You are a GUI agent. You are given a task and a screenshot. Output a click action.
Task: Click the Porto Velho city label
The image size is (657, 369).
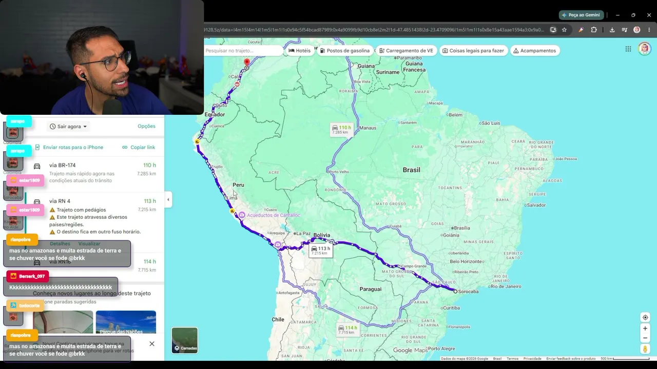[339, 172]
